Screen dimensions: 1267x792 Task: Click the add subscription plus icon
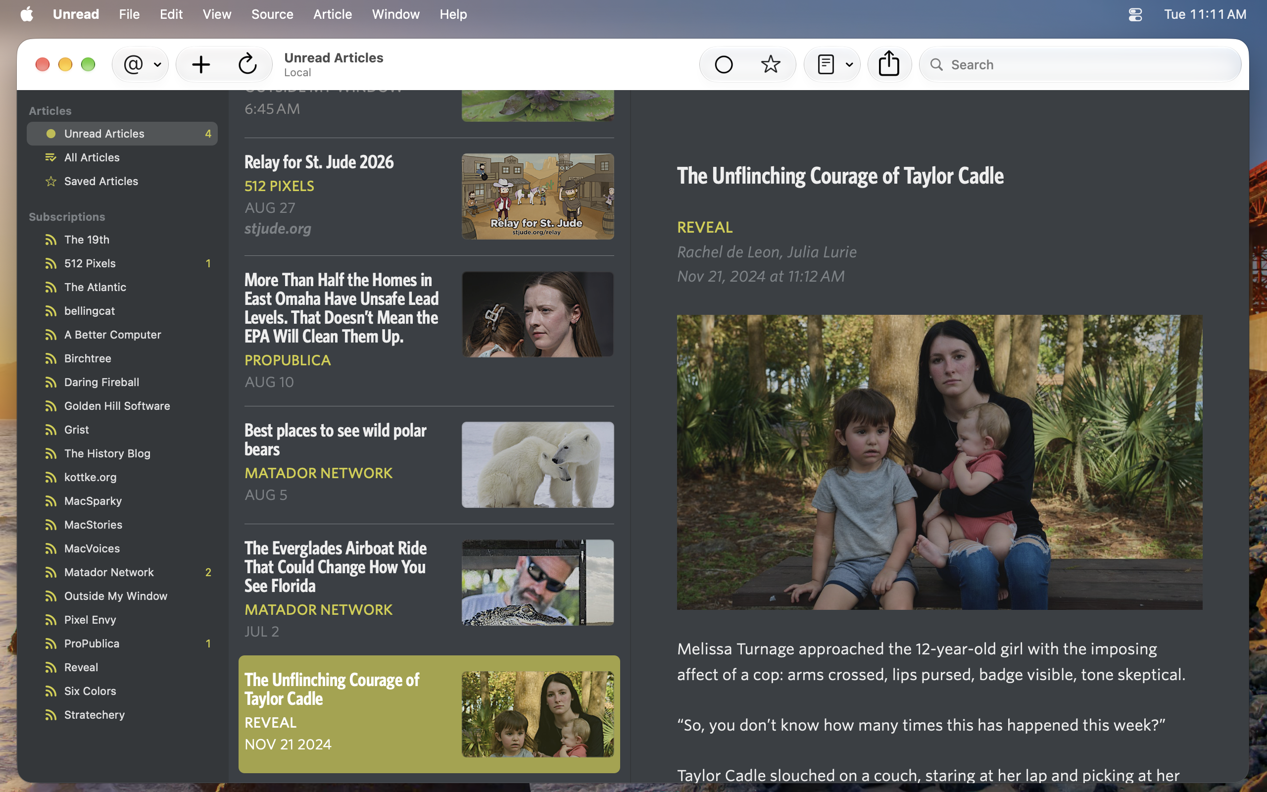(x=201, y=64)
